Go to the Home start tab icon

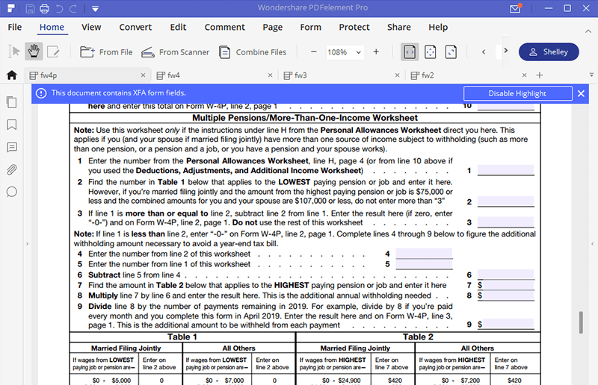pos(11,75)
